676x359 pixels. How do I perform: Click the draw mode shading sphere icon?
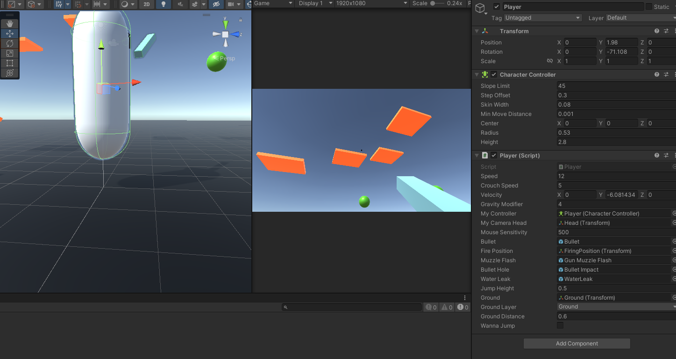[x=125, y=4]
